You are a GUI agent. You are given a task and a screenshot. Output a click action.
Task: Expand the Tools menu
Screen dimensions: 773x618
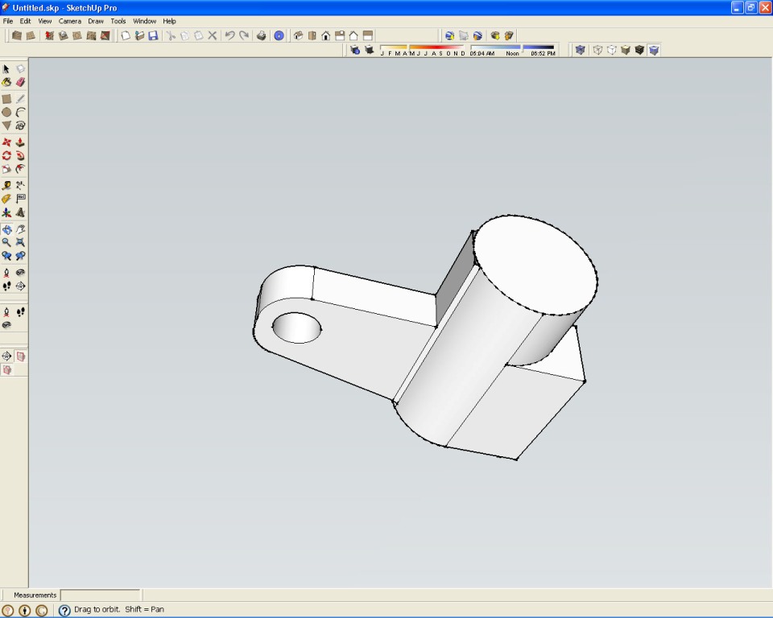pyautogui.click(x=118, y=21)
